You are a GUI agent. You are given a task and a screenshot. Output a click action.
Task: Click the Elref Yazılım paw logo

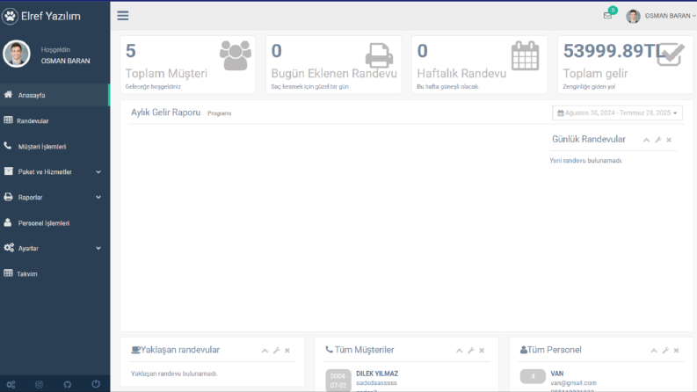[x=10, y=16]
